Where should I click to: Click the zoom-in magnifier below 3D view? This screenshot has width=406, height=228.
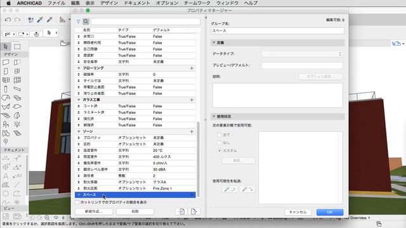point(47,218)
